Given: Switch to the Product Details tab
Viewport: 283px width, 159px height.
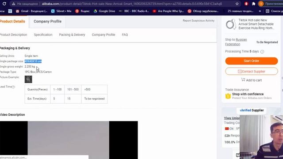Looking at the screenshot, I should coord(12,21).
